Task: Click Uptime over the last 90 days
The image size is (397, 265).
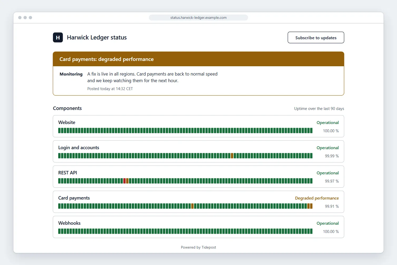Action: [319, 109]
